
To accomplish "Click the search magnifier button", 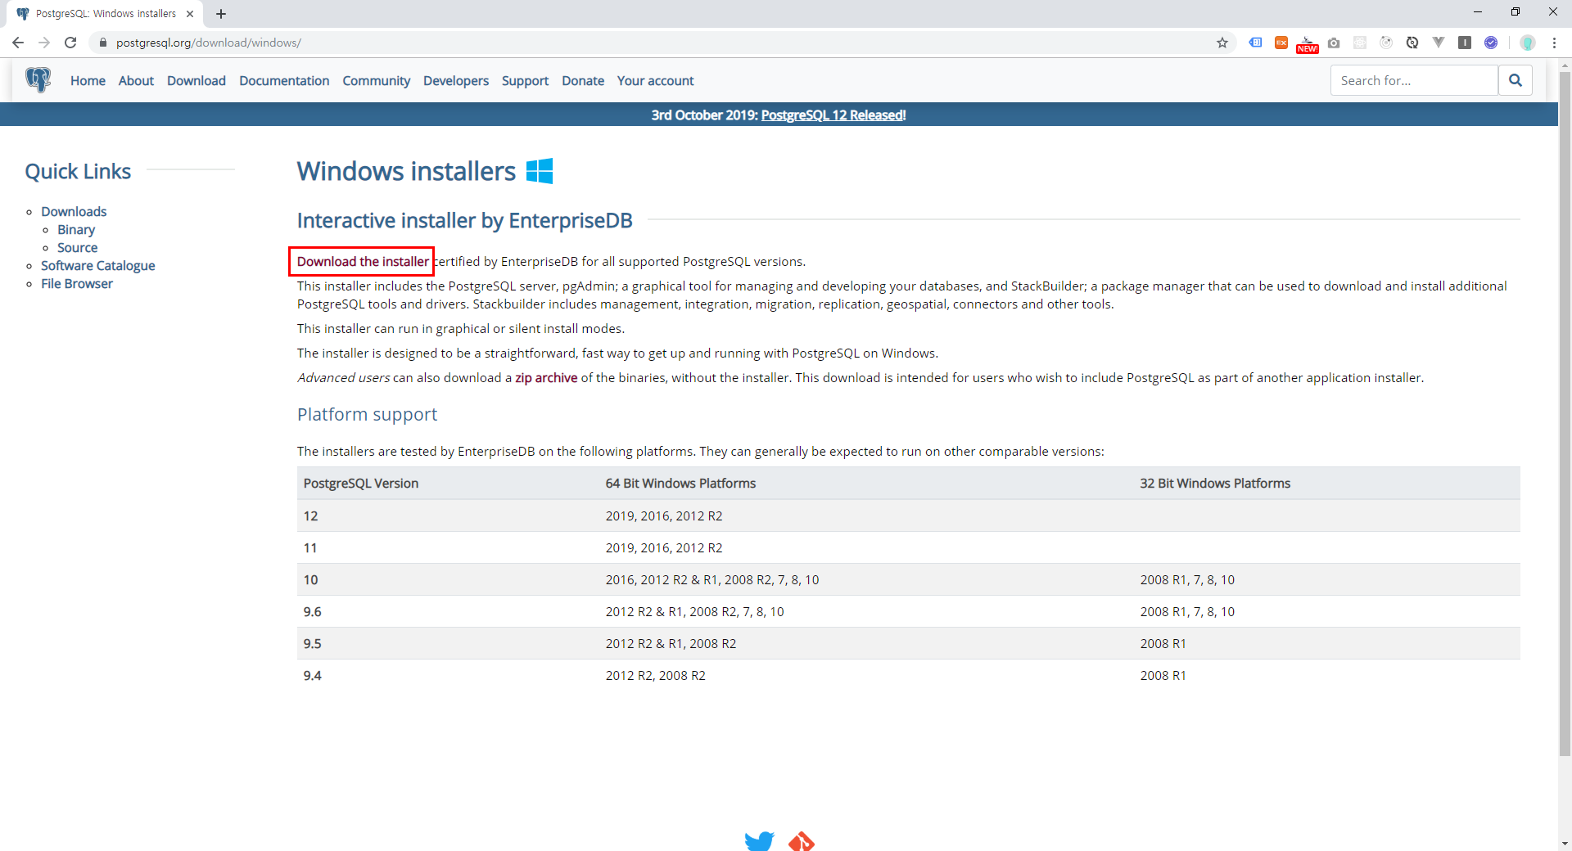I will coord(1516,80).
